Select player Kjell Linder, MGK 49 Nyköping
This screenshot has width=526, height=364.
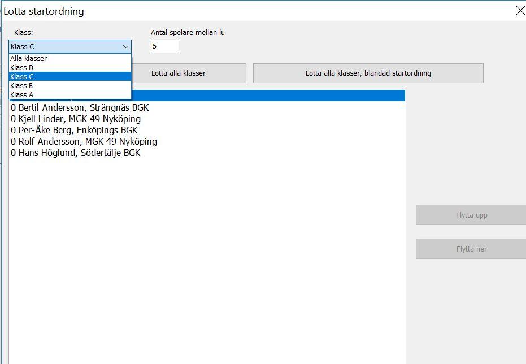coord(207,119)
